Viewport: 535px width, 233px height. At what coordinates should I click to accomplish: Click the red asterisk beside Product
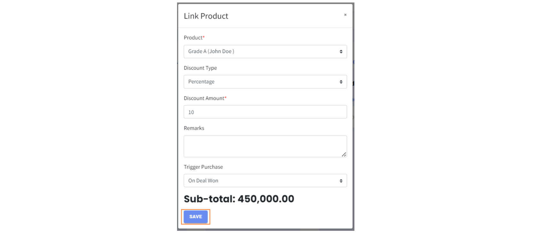(x=204, y=37)
